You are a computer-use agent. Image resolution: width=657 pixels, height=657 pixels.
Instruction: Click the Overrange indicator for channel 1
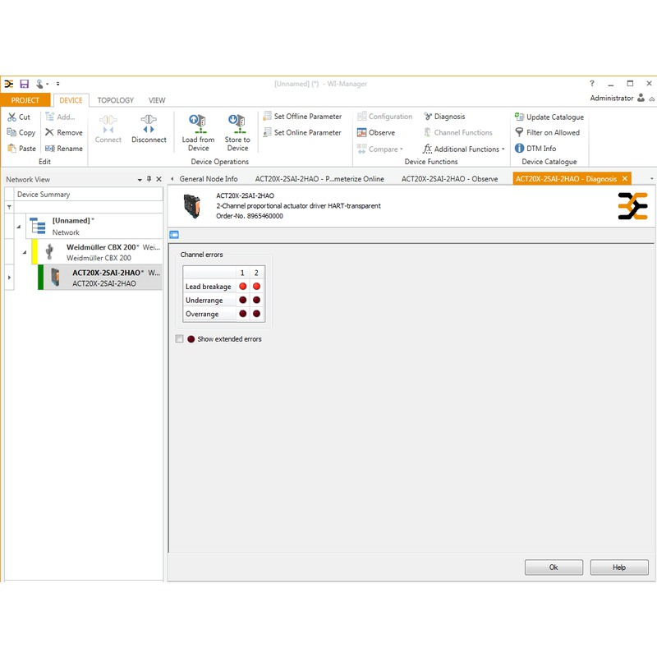(242, 314)
